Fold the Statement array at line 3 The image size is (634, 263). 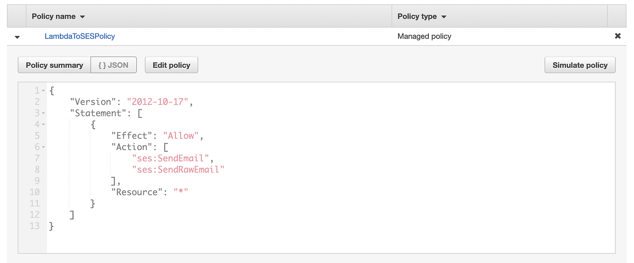point(43,113)
